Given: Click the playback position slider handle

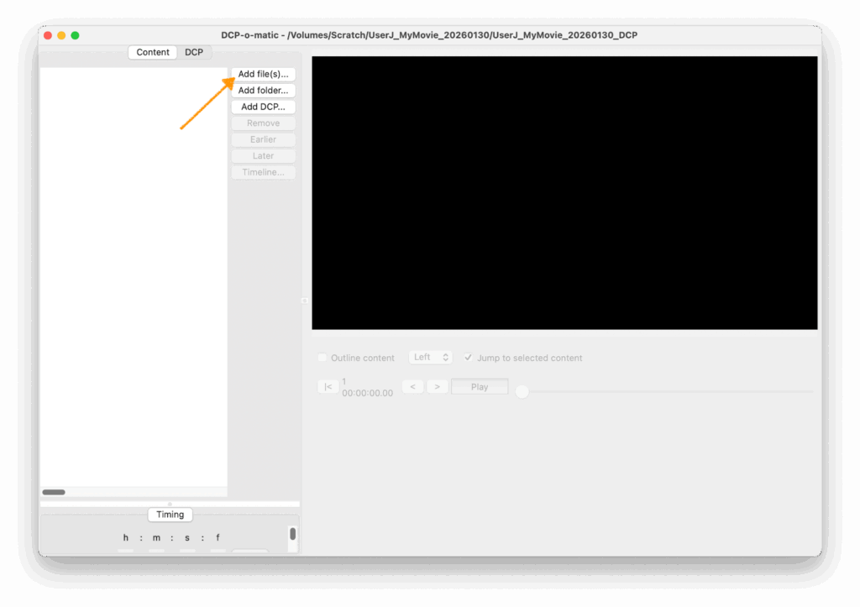Looking at the screenshot, I should pos(522,391).
